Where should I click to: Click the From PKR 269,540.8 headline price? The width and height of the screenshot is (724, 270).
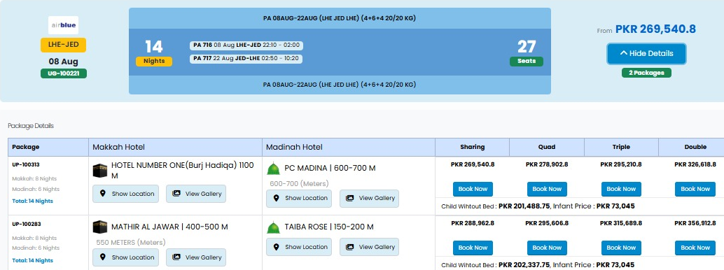coord(646,29)
